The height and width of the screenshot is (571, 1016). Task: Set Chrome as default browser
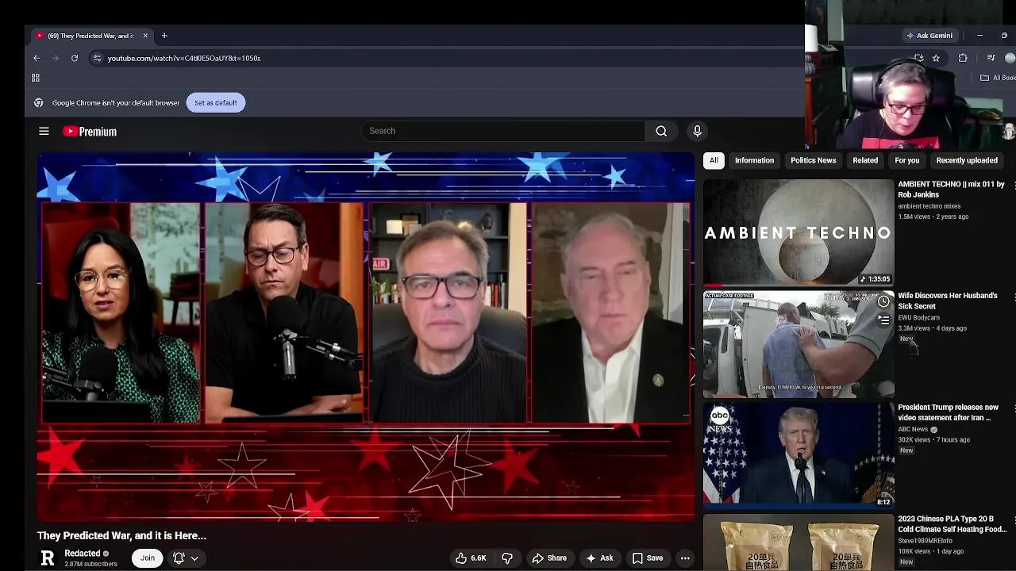pos(216,102)
